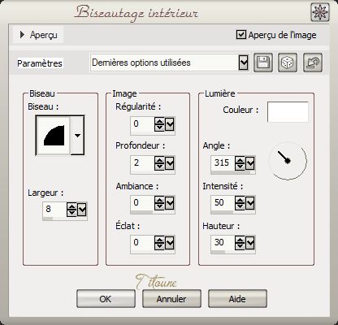
Task: Click the OK button
Action: click(106, 299)
